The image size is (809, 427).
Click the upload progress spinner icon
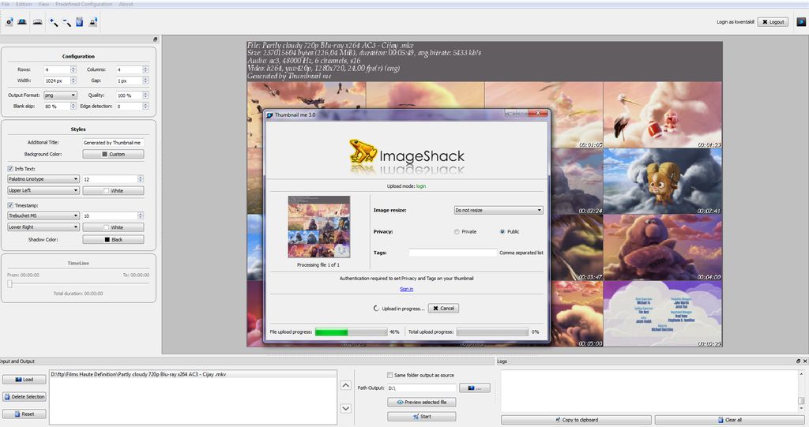coord(376,309)
